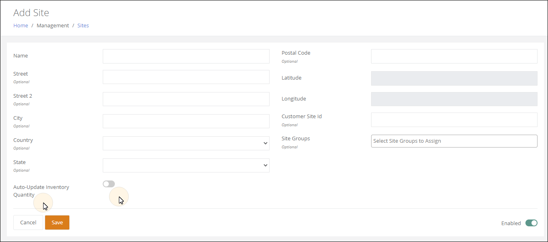Click the Management breadcrumb item
The image size is (548, 242).
click(x=53, y=25)
